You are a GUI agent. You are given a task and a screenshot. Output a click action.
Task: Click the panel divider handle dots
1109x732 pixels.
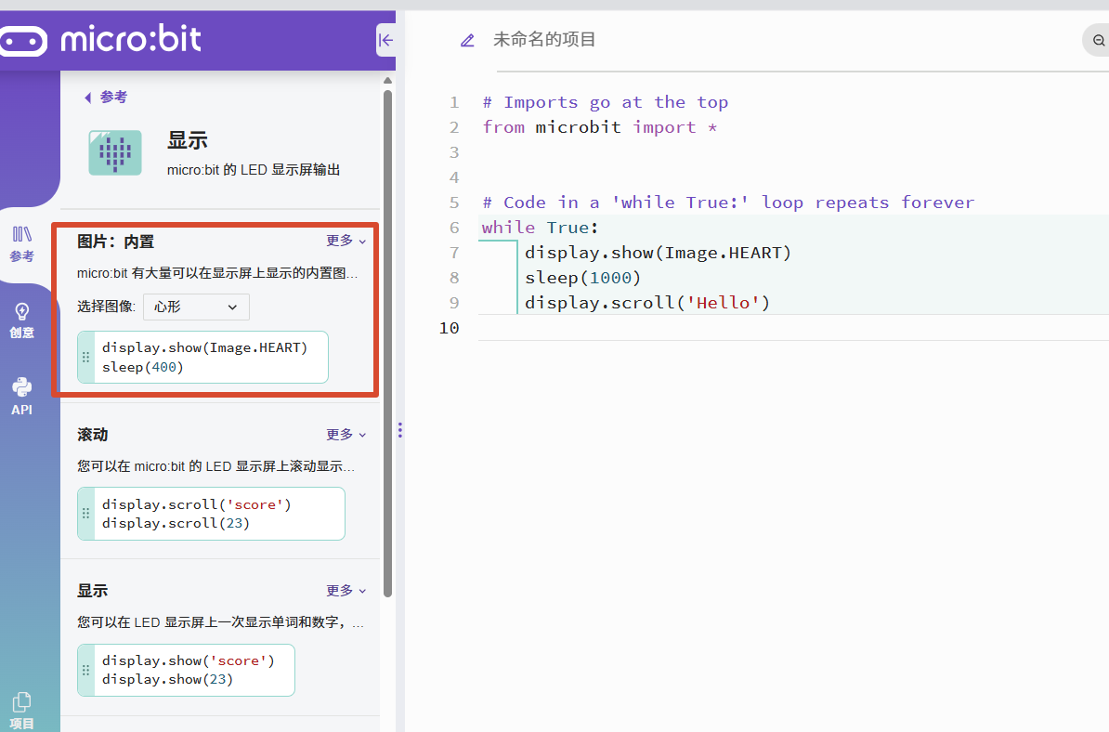click(x=400, y=430)
